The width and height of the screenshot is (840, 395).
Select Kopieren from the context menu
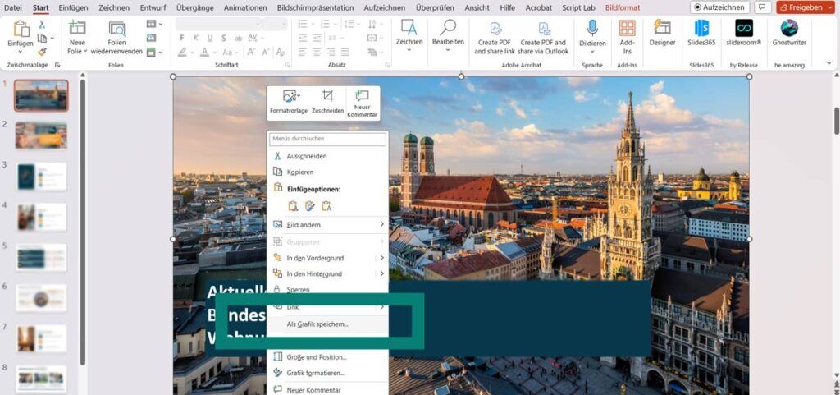(300, 172)
